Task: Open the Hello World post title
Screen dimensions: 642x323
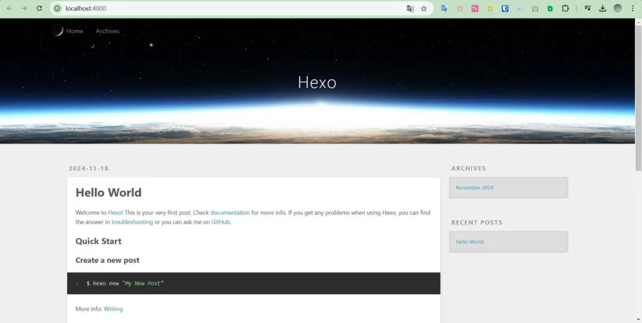Action: coord(108,193)
